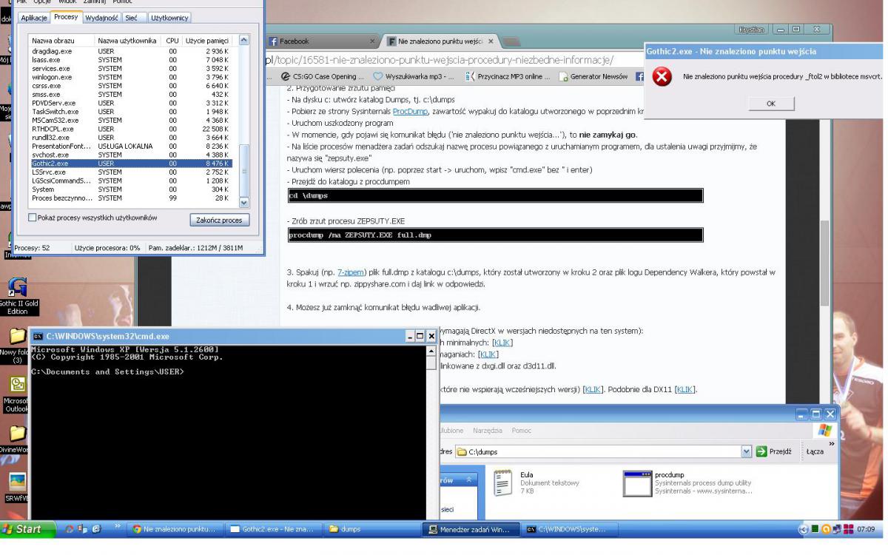
Task: Open the Narzędzia menu in Explorer
Action: (x=488, y=430)
